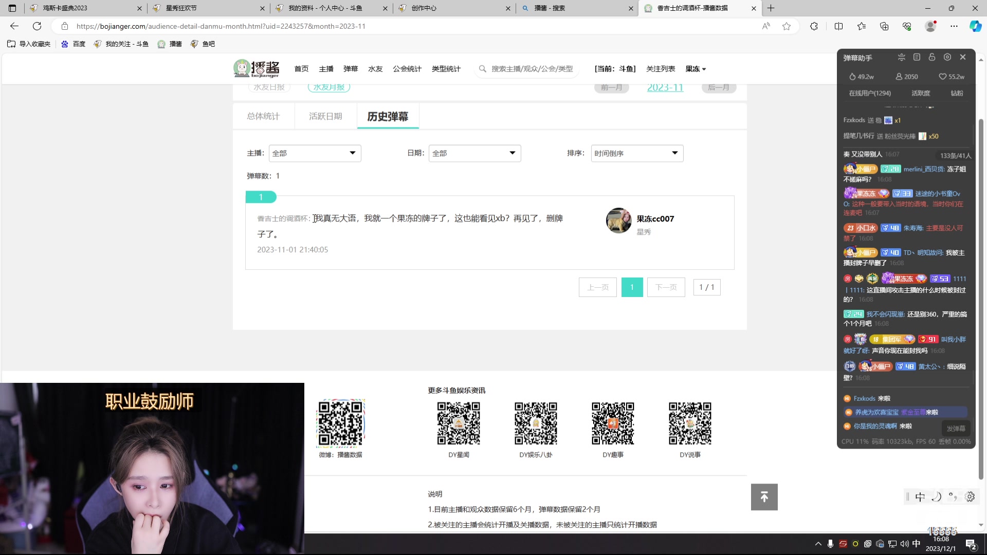
Task: Toggle the IME moon mode icon
Action: (x=937, y=496)
